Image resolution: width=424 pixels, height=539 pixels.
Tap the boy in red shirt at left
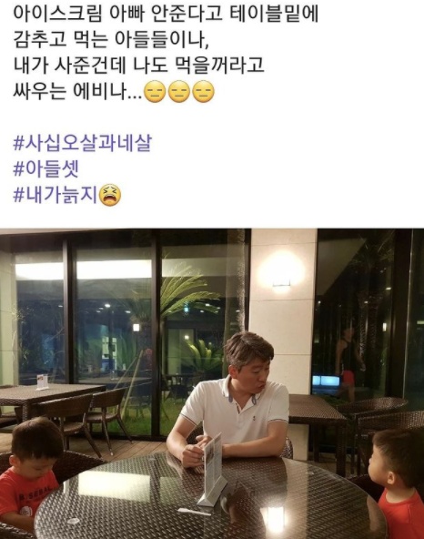coord(28,476)
